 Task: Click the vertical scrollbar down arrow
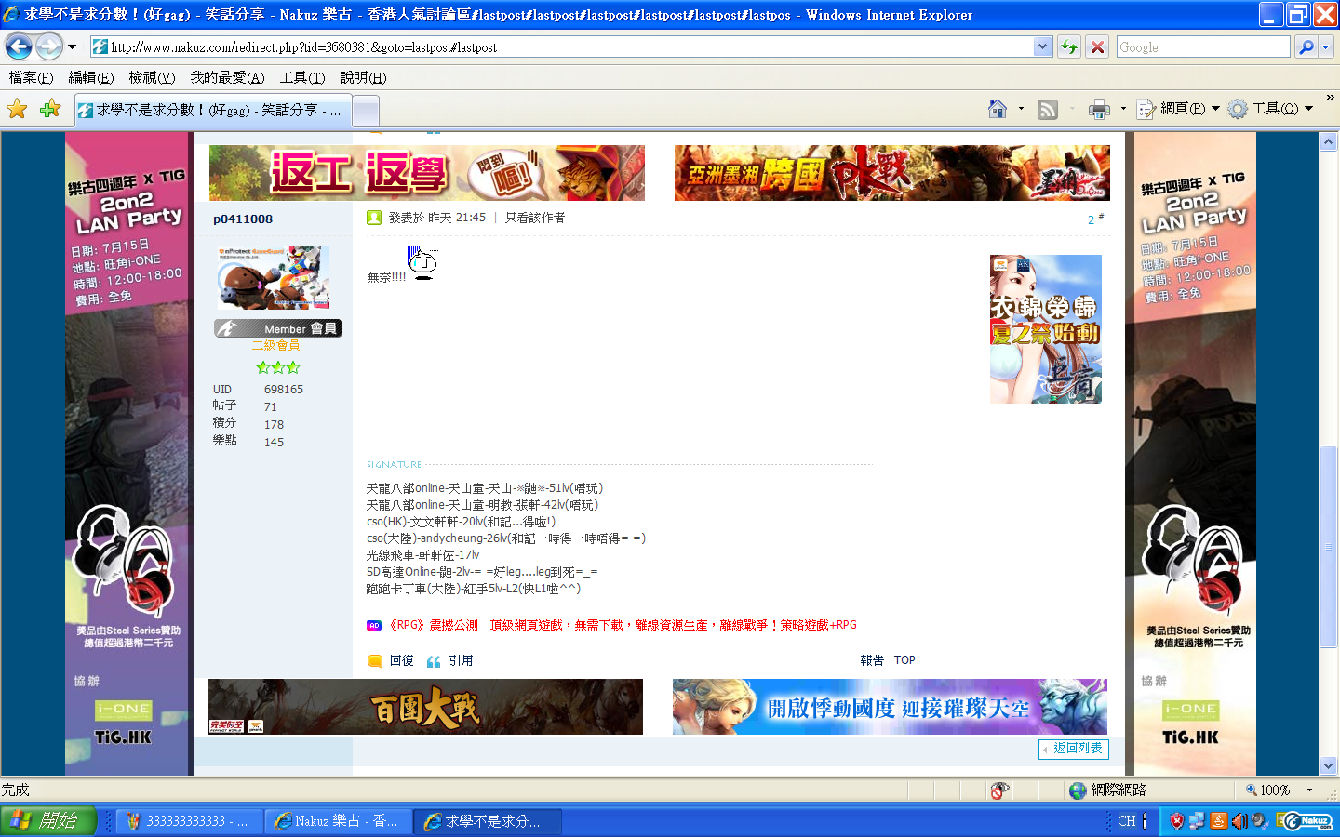point(1329,766)
